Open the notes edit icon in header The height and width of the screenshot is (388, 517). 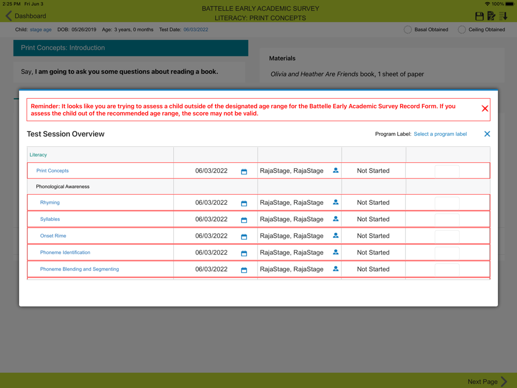491,16
